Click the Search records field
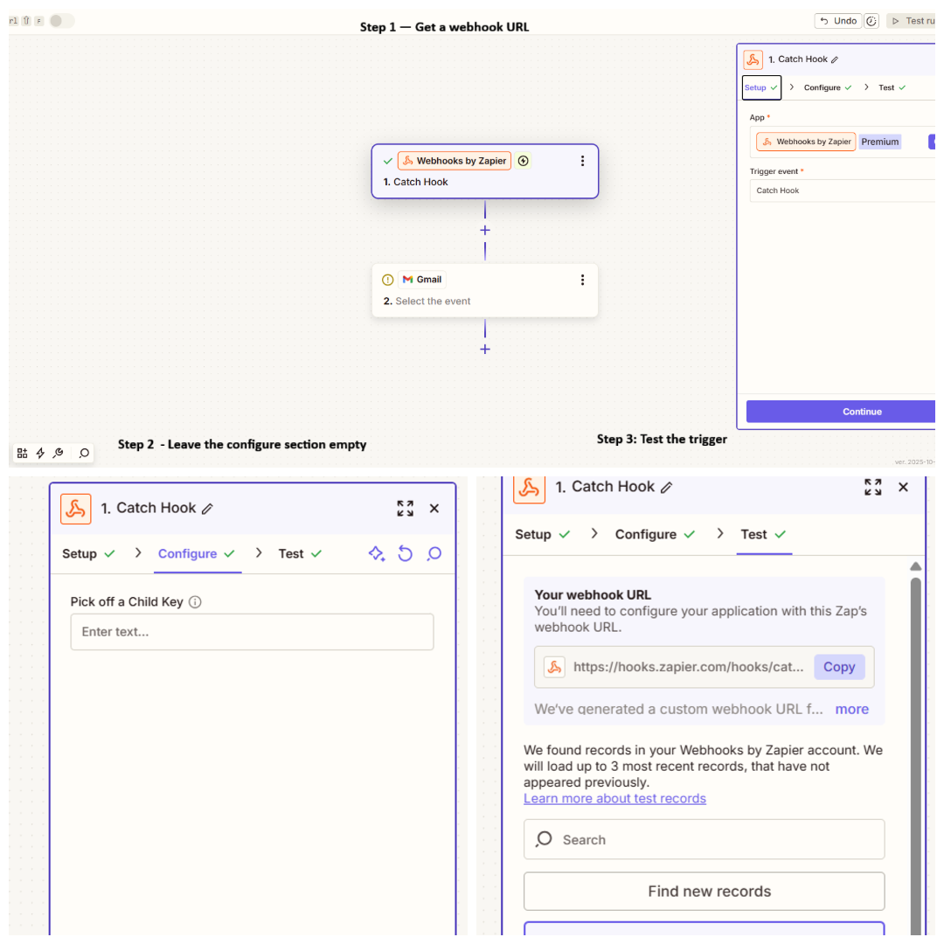Image resolution: width=944 pixels, height=944 pixels. point(704,839)
